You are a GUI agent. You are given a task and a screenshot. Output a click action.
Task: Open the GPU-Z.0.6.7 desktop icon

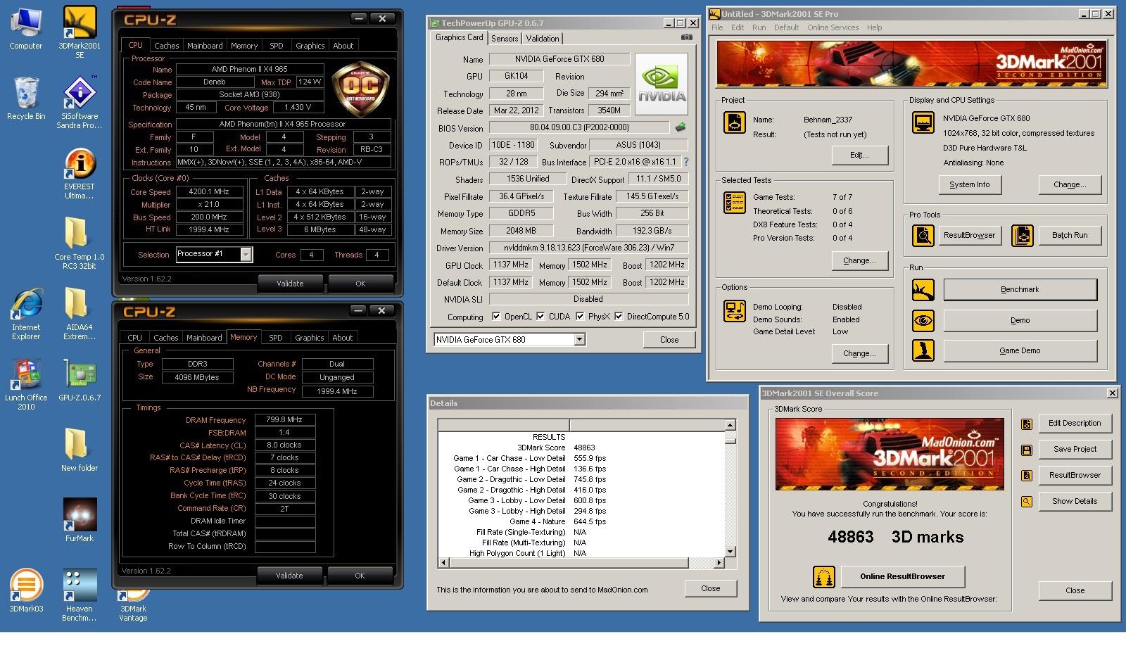pyautogui.click(x=80, y=380)
